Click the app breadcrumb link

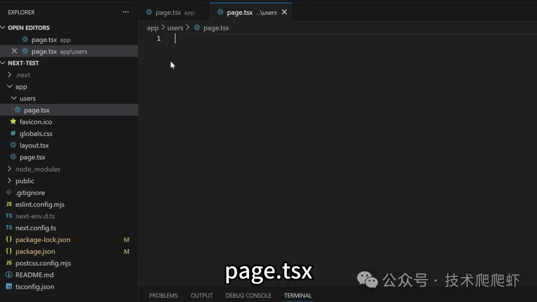pos(153,28)
